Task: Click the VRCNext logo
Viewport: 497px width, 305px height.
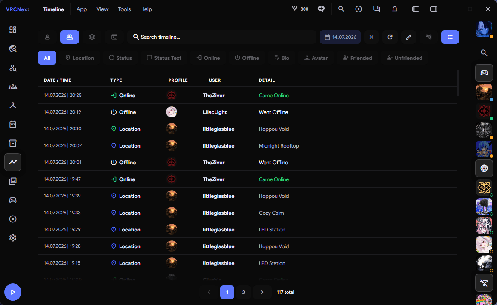Action: click(x=18, y=9)
